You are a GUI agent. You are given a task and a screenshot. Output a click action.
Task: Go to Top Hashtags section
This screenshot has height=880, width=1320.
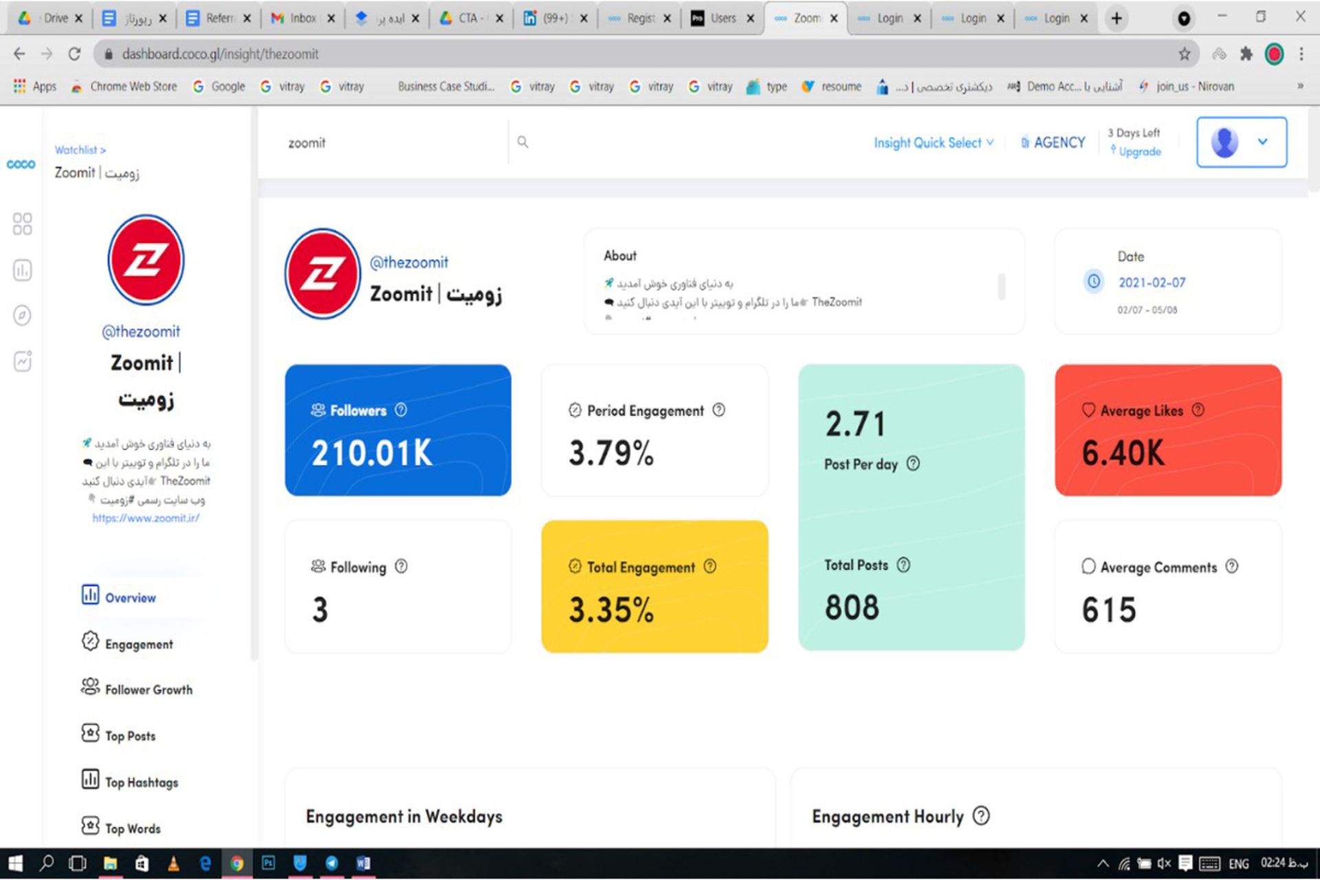coord(141,782)
